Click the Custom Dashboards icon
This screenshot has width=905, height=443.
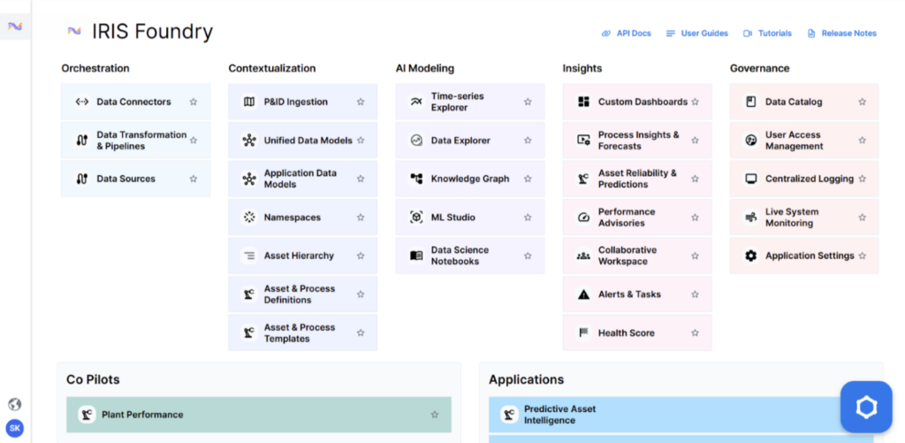(x=583, y=102)
